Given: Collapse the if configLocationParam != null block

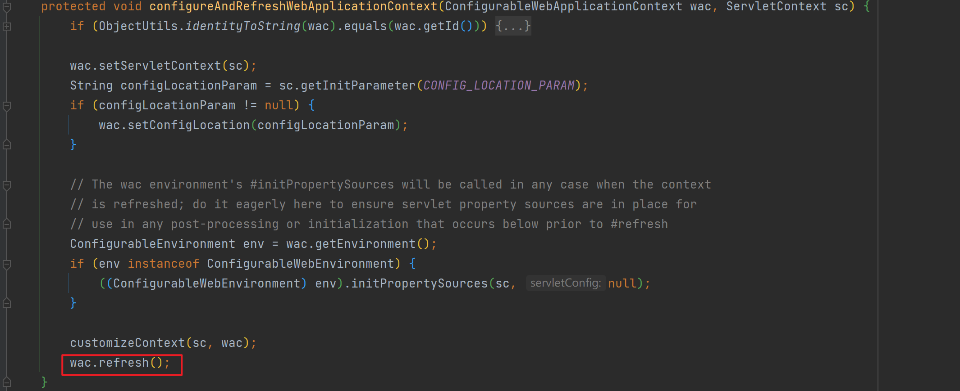Looking at the screenshot, I should point(7,106).
